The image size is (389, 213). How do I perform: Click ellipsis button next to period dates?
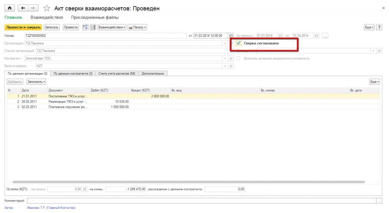pyautogui.click(x=325, y=36)
